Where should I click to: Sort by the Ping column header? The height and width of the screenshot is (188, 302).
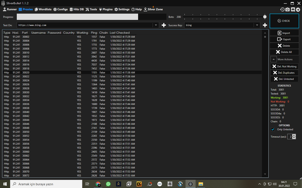94,33
